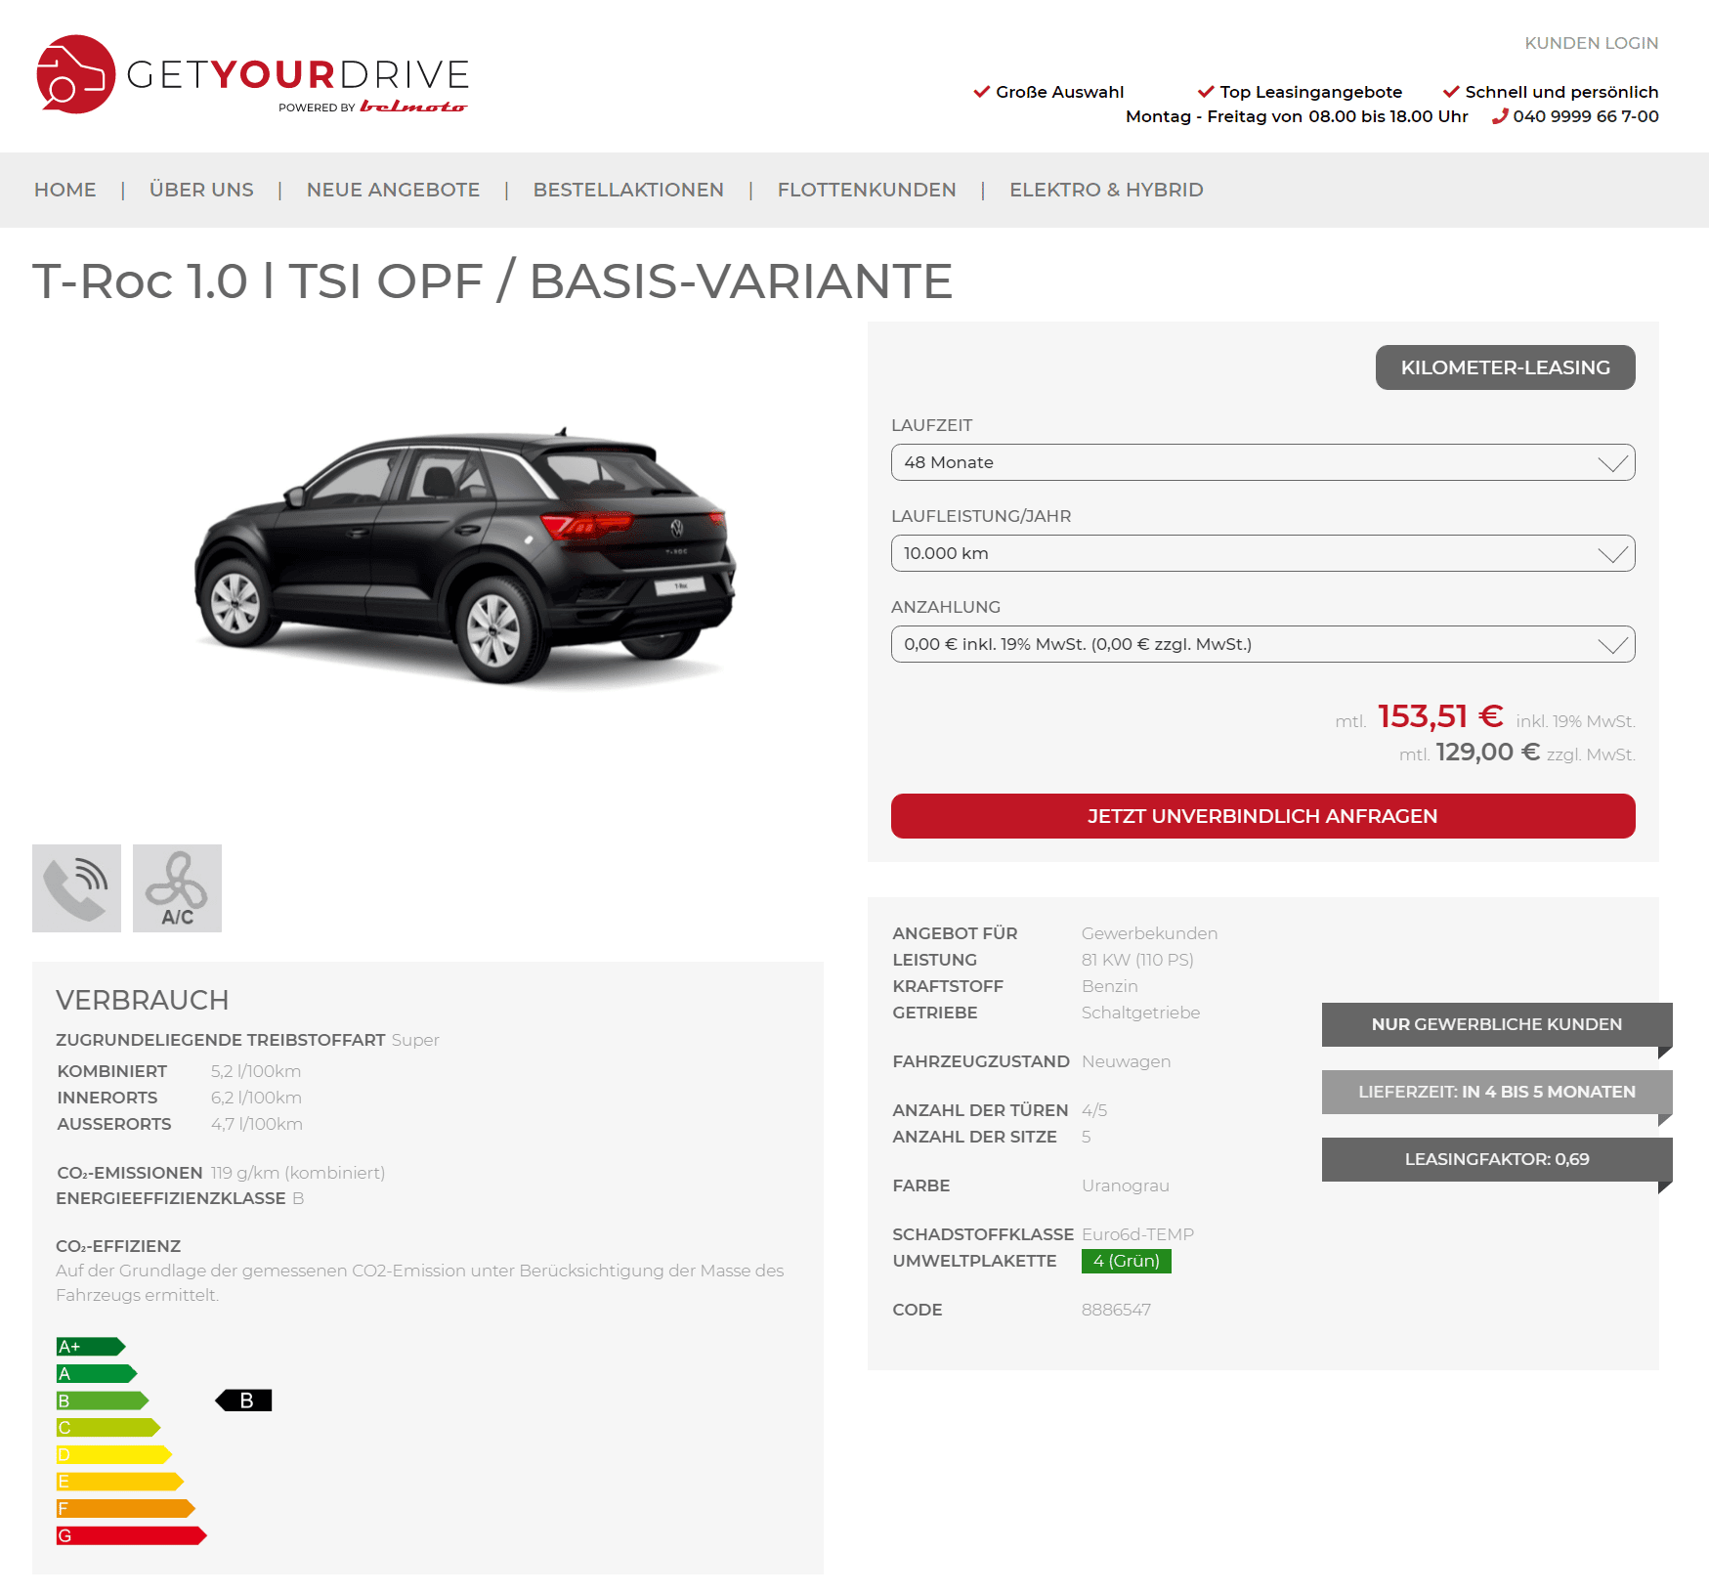This screenshot has width=1709, height=1595.
Task: Click the A green efficiency bar
Action: coord(97,1374)
